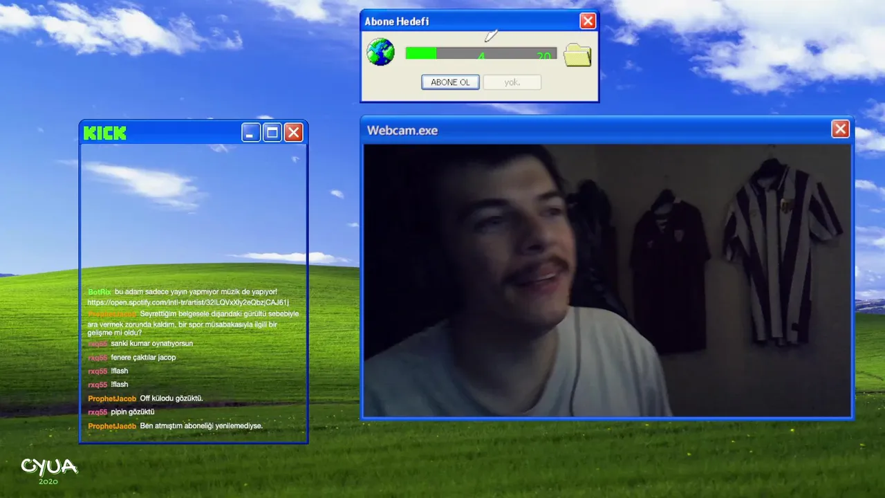The image size is (885, 498).
Task: Click the message 'Off külodu gözüktü.'
Action: pyautogui.click(x=171, y=398)
